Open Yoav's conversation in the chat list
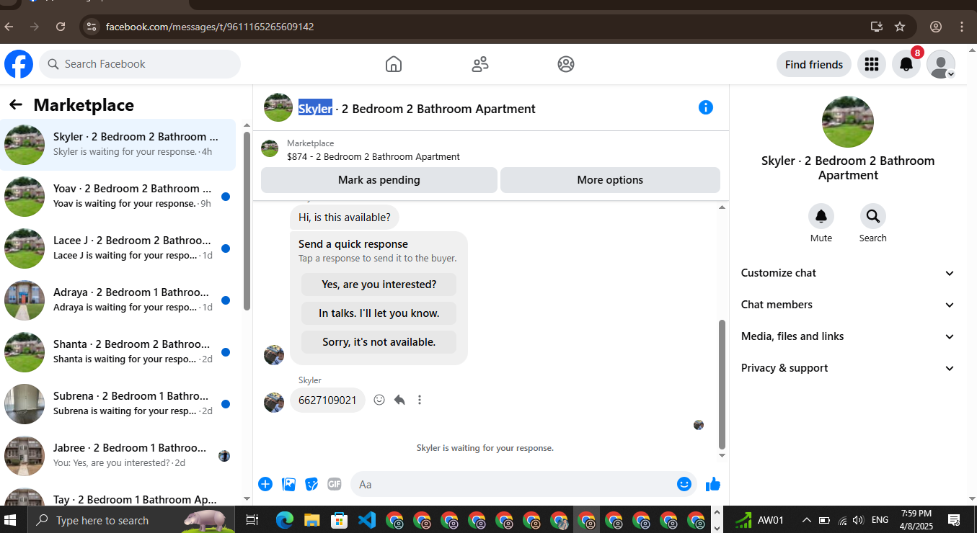Viewport: 977px width, 533px height. click(118, 197)
